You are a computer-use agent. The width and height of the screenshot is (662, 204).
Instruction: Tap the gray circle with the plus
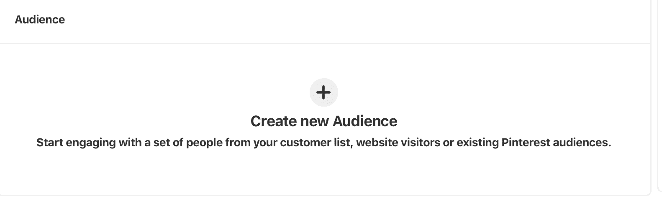pyautogui.click(x=323, y=92)
